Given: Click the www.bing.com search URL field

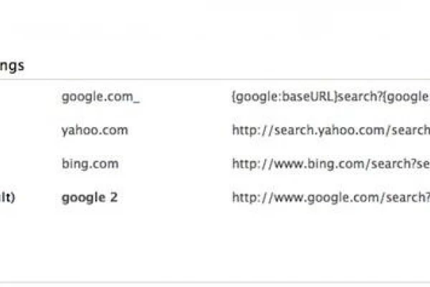Looking at the screenshot, I should coord(330,164).
